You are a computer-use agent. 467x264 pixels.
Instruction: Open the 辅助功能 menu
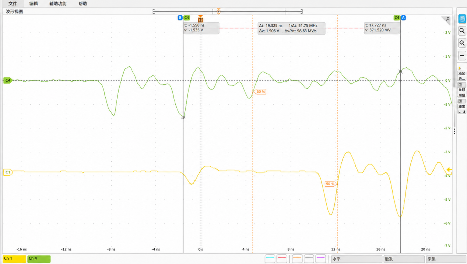(x=58, y=4)
